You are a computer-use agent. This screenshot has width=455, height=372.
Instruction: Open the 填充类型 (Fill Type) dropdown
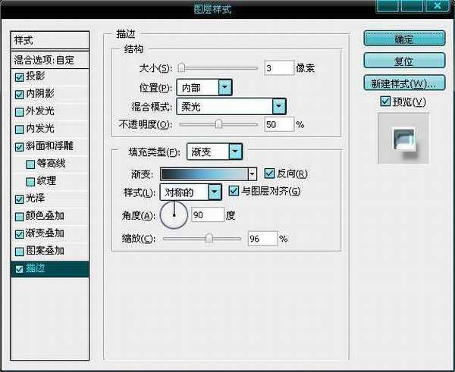235,152
